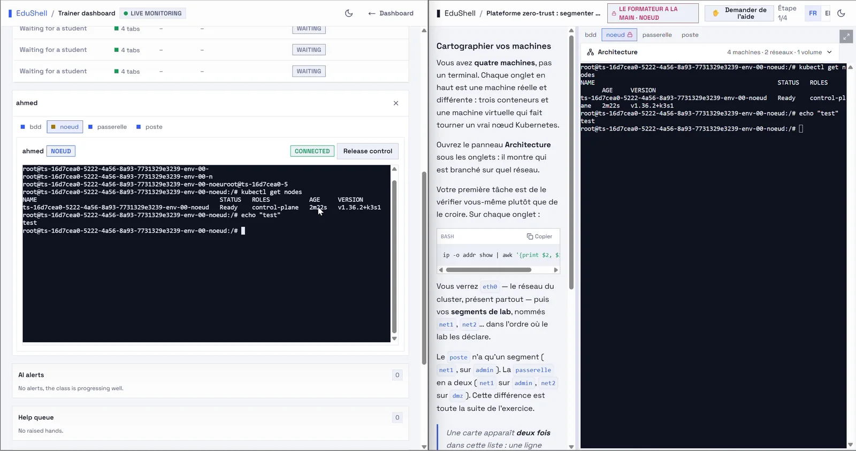
Task: Click the lock icon in the formateur banner
Action: coord(614,13)
